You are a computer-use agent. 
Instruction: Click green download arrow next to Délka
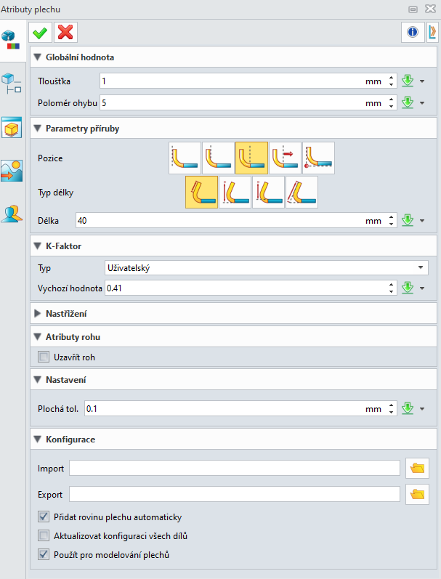(408, 220)
